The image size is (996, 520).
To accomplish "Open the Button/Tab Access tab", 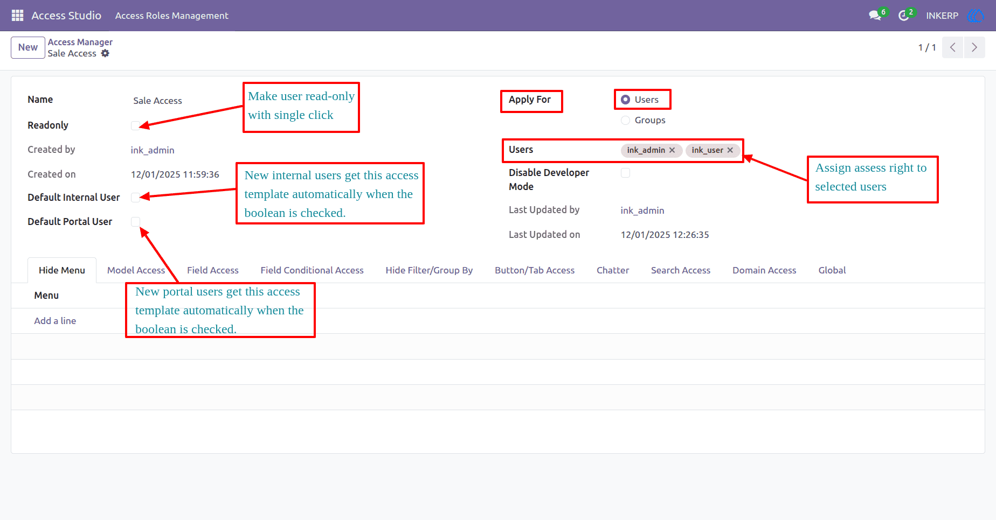I will point(535,270).
